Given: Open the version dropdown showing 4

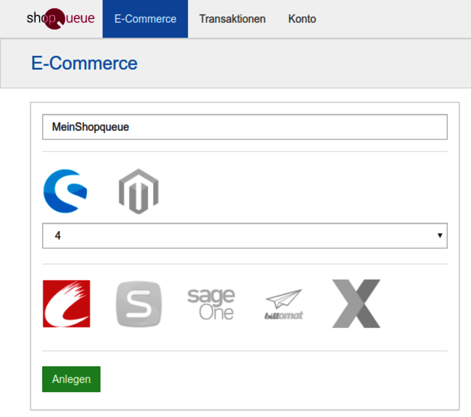Looking at the screenshot, I should pyautogui.click(x=244, y=236).
